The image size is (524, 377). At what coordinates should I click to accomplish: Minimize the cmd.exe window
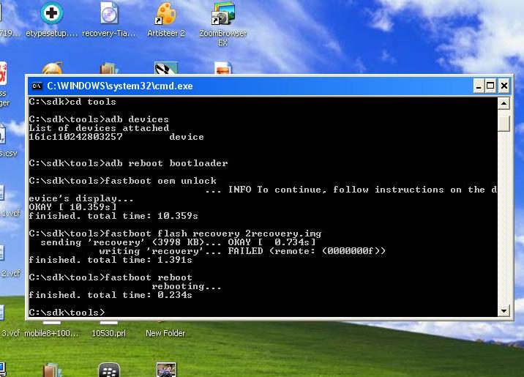coord(477,86)
